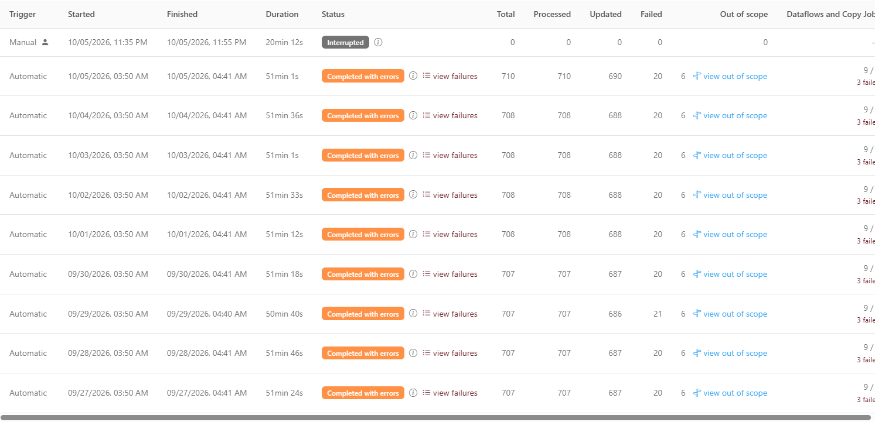Show status info icon for 09/27/2026 run
Screen dimensions: 875x422
tap(413, 393)
